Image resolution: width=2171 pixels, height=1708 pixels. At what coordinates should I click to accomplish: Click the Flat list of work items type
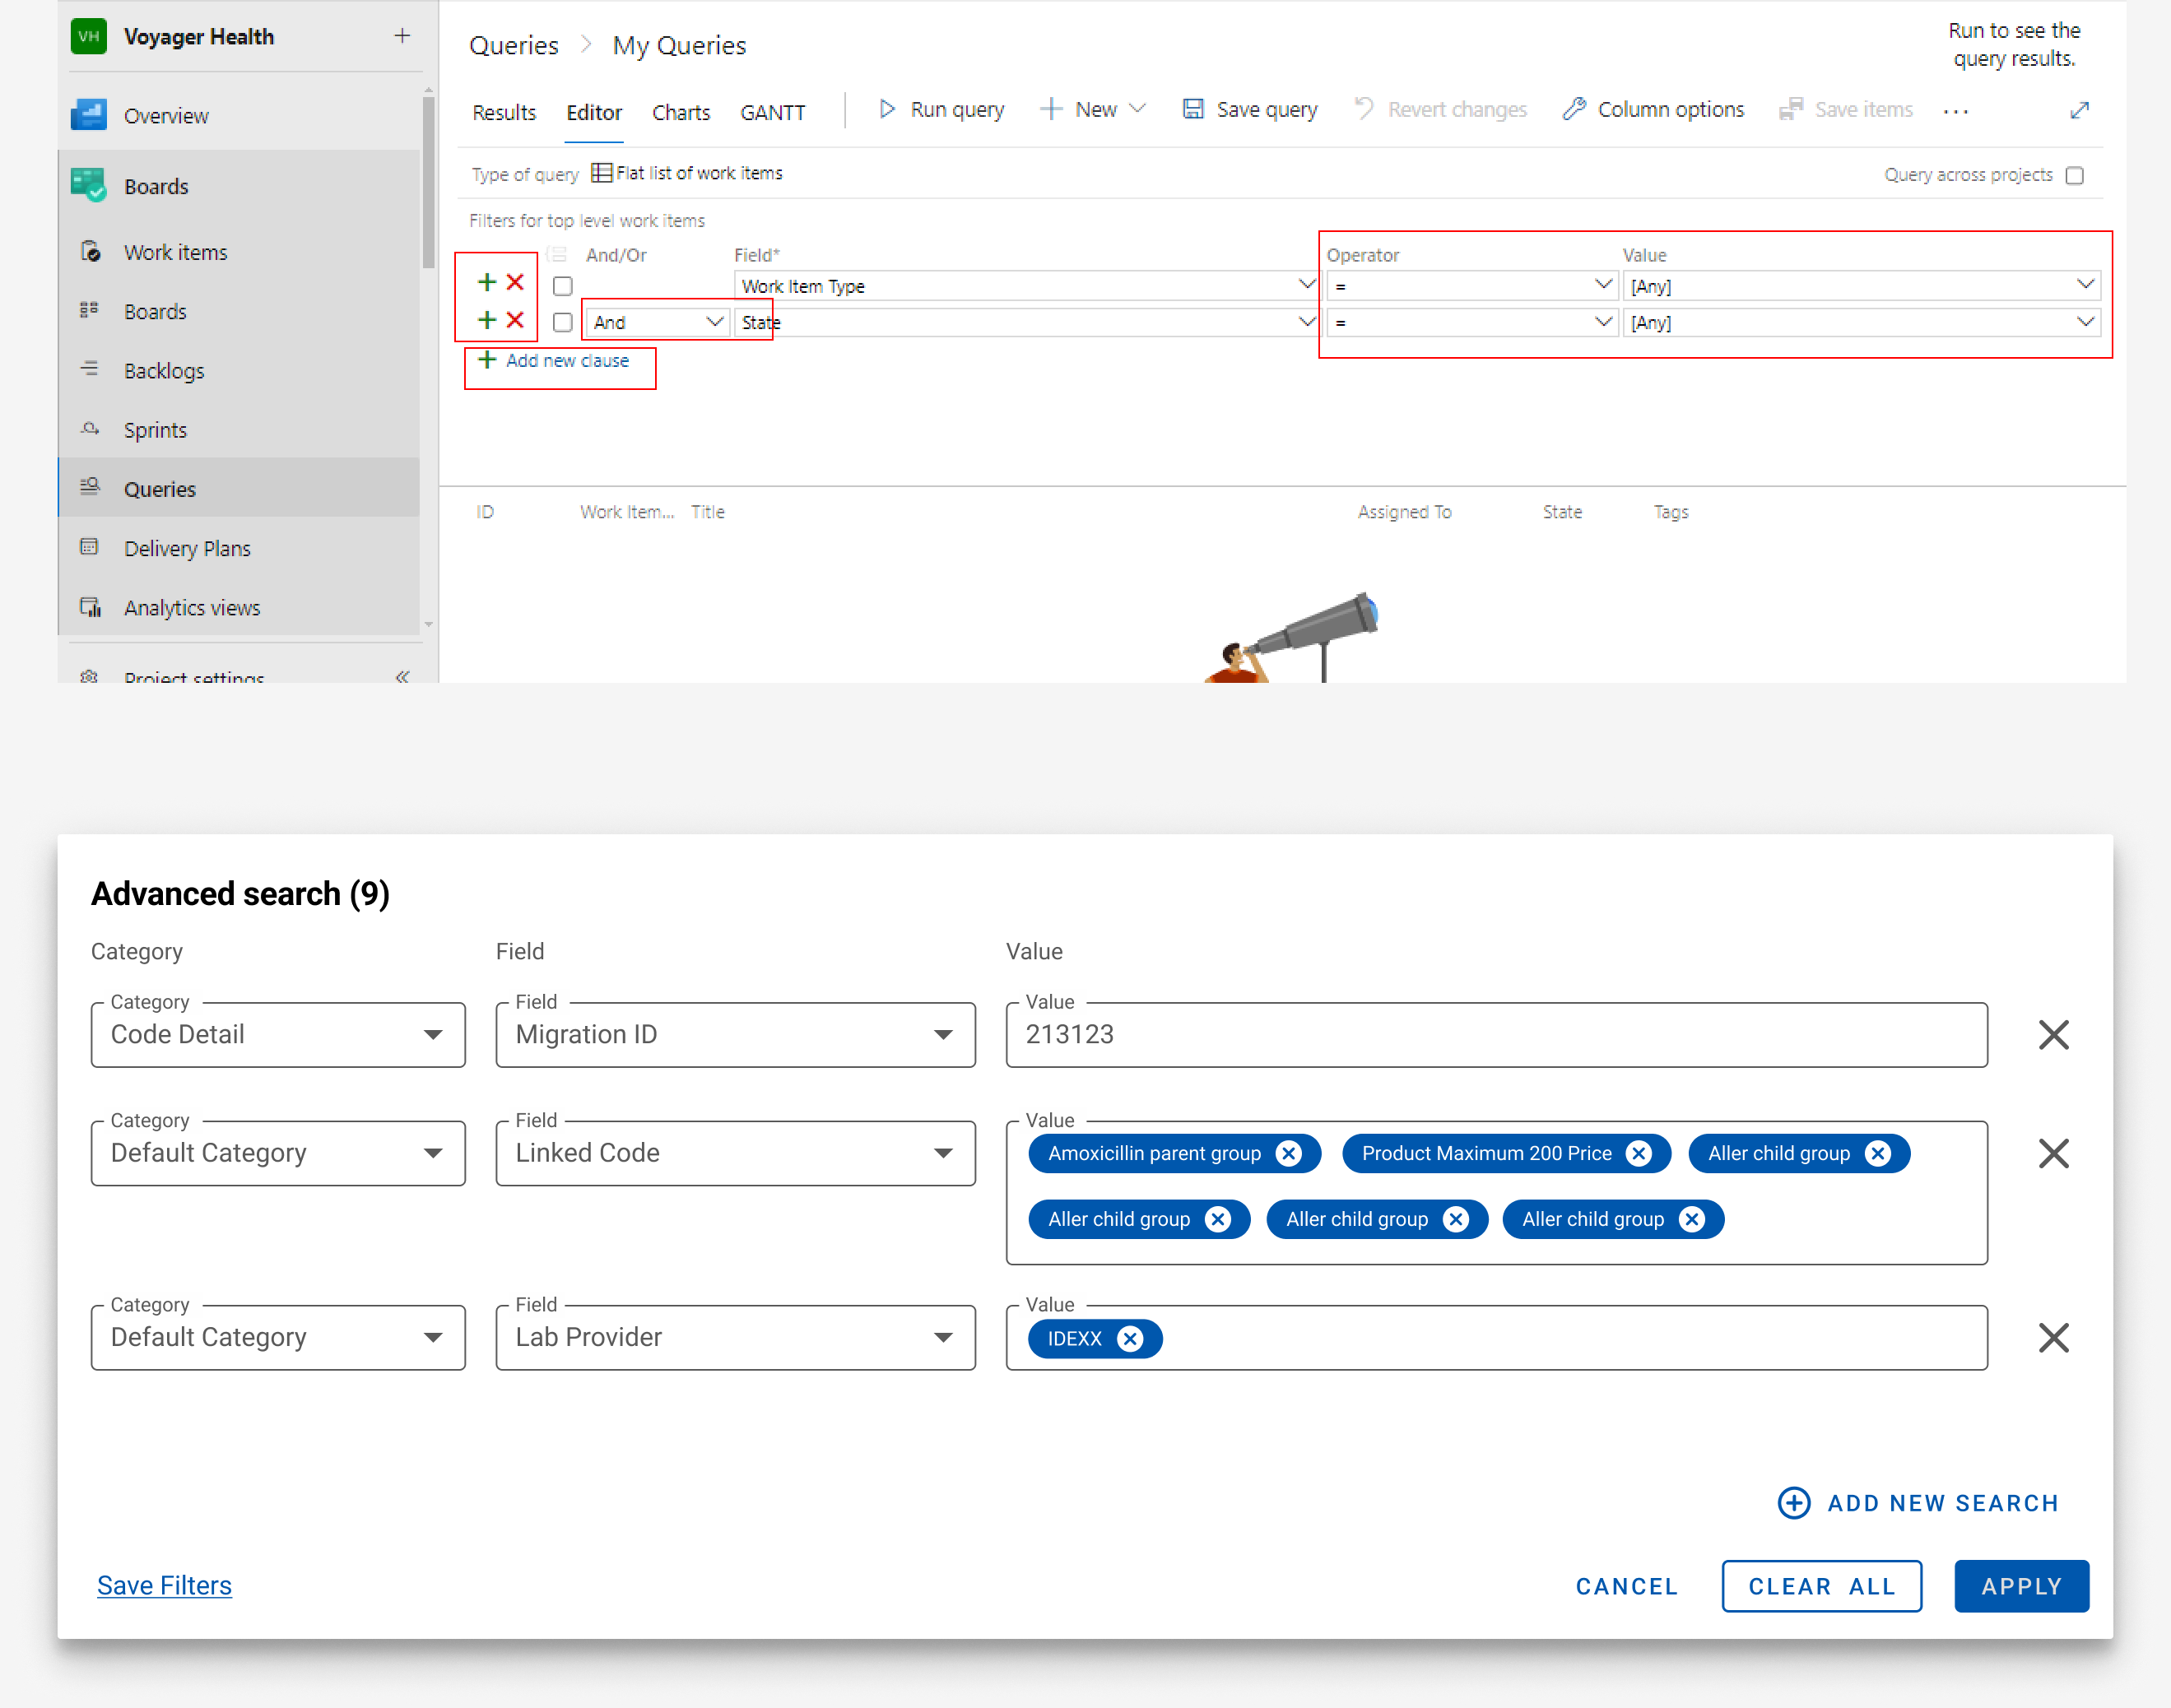(x=687, y=173)
